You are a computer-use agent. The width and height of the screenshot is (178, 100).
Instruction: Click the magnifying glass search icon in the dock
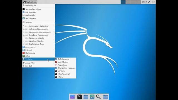pyautogui.click(x=98, y=97)
